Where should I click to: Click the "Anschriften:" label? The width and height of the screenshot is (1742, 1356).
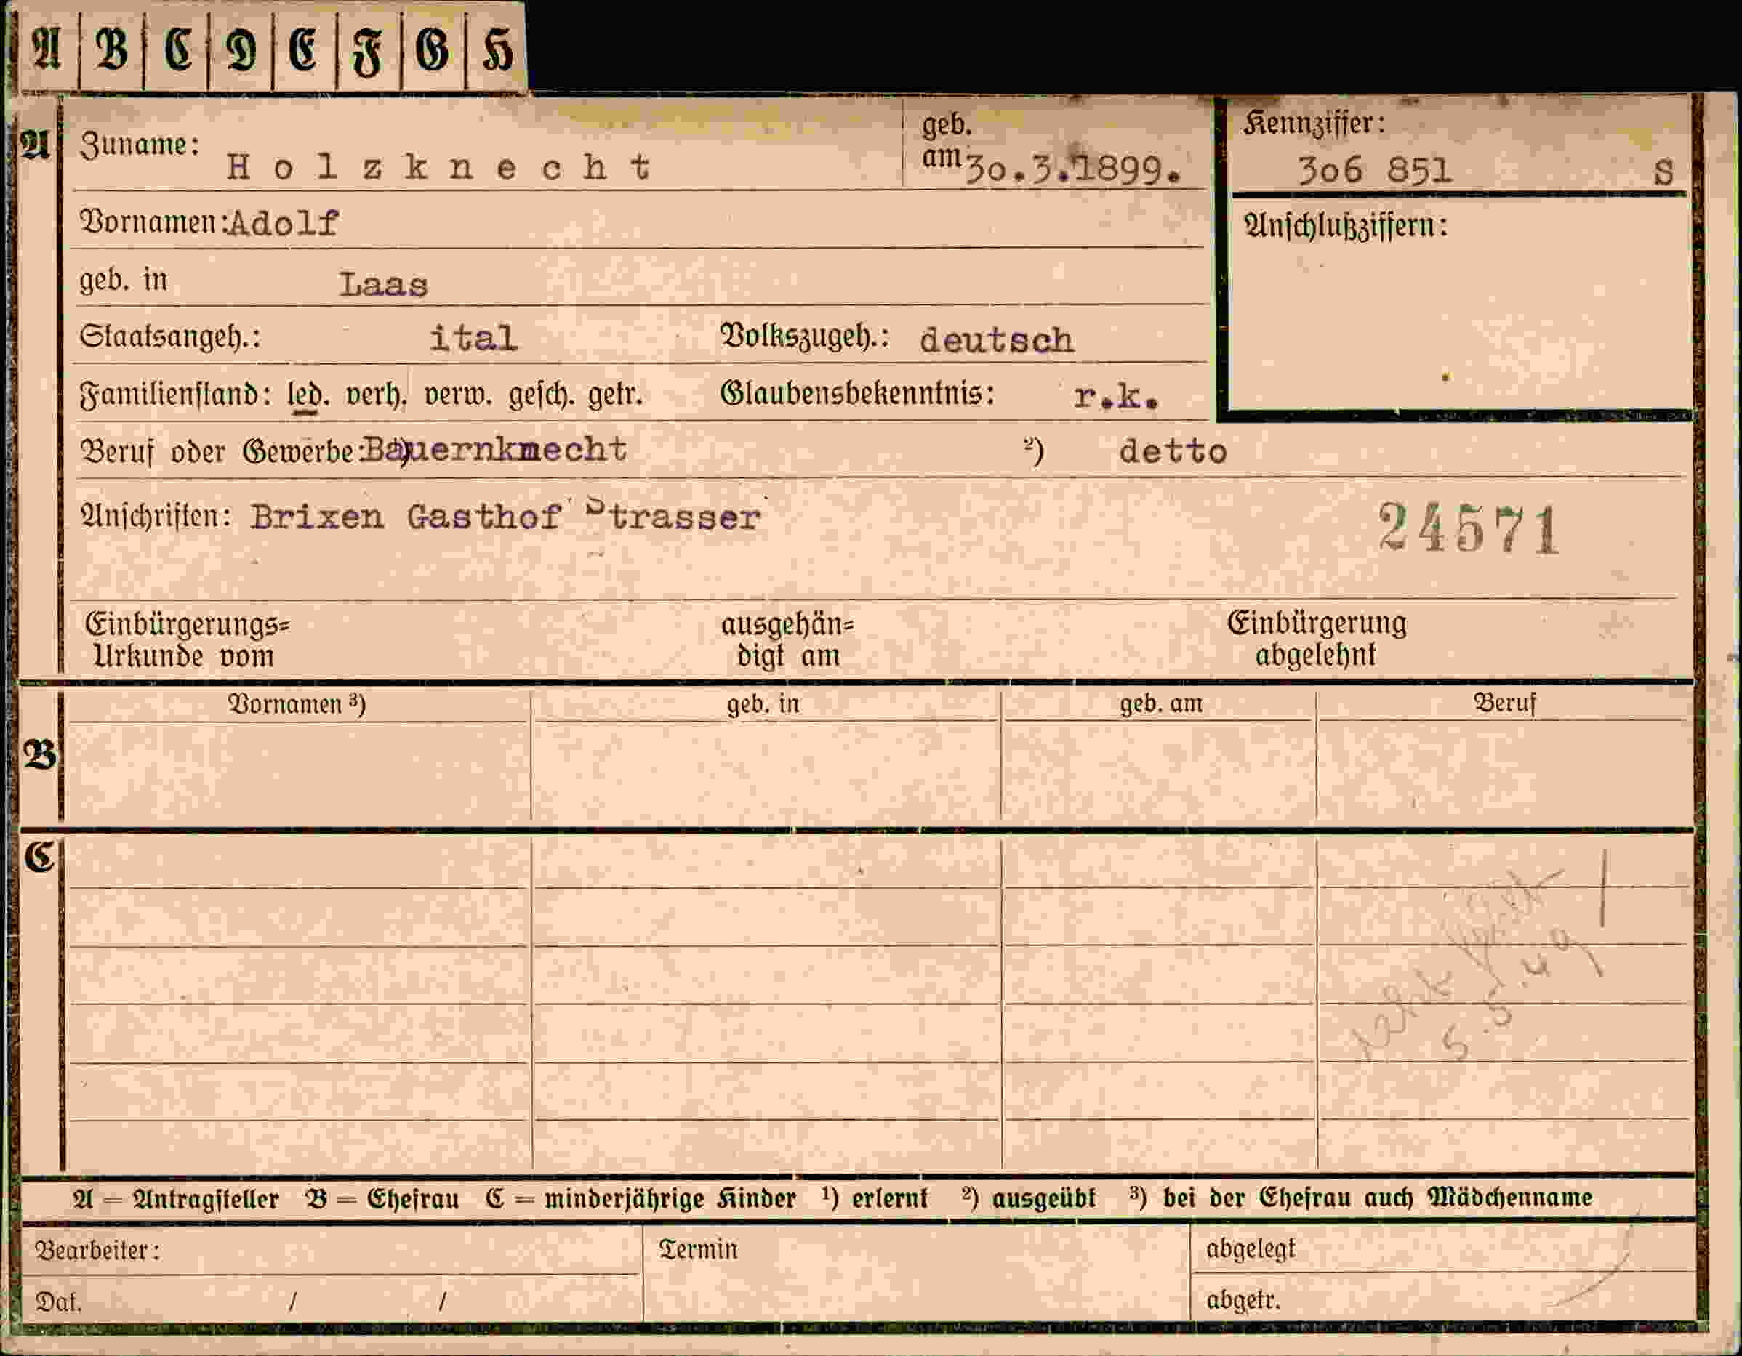pos(156,517)
